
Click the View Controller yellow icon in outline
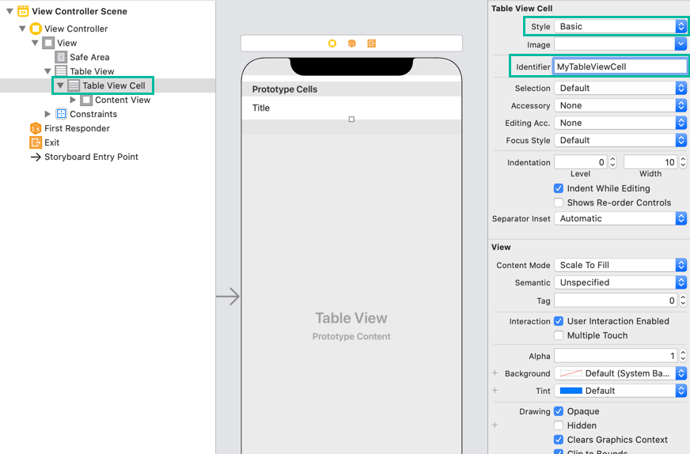click(x=36, y=28)
